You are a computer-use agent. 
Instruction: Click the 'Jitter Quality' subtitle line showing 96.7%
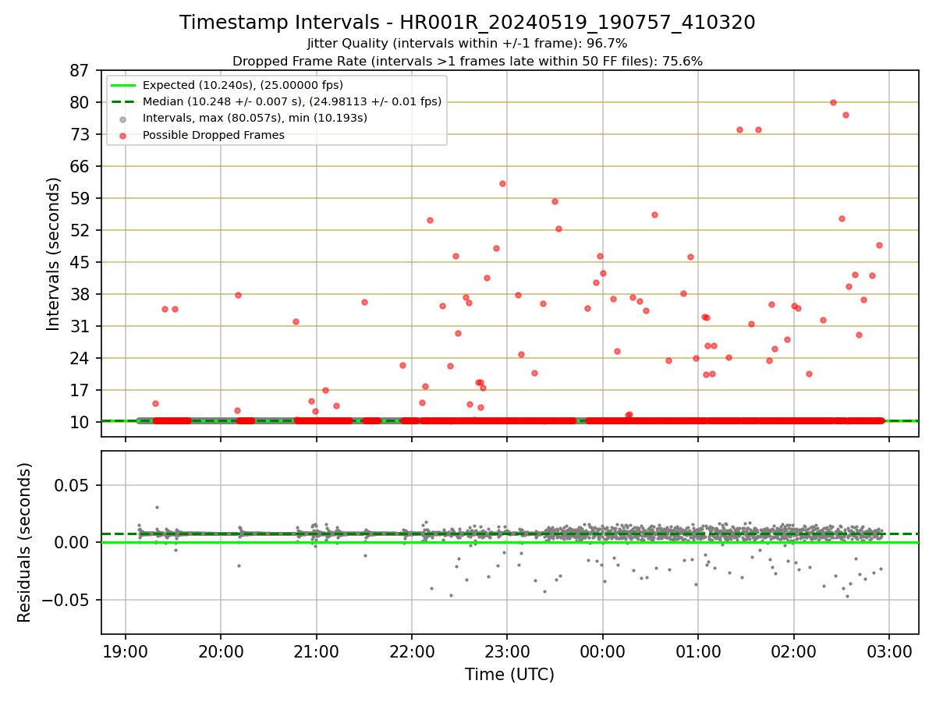(x=467, y=44)
